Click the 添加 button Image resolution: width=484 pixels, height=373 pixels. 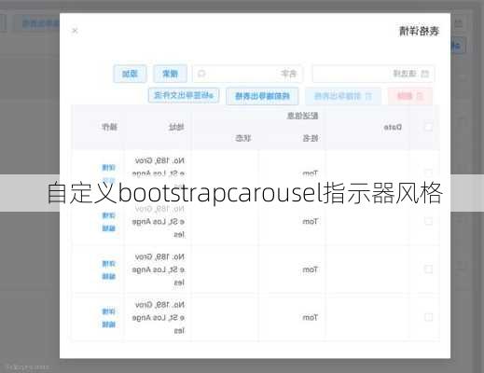(x=130, y=74)
